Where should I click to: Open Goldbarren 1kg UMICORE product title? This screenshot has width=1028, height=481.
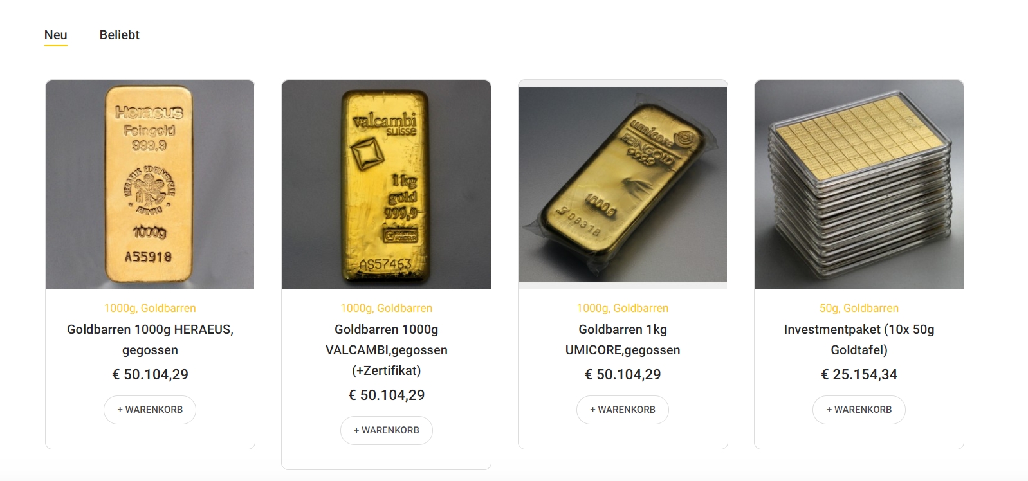623,340
